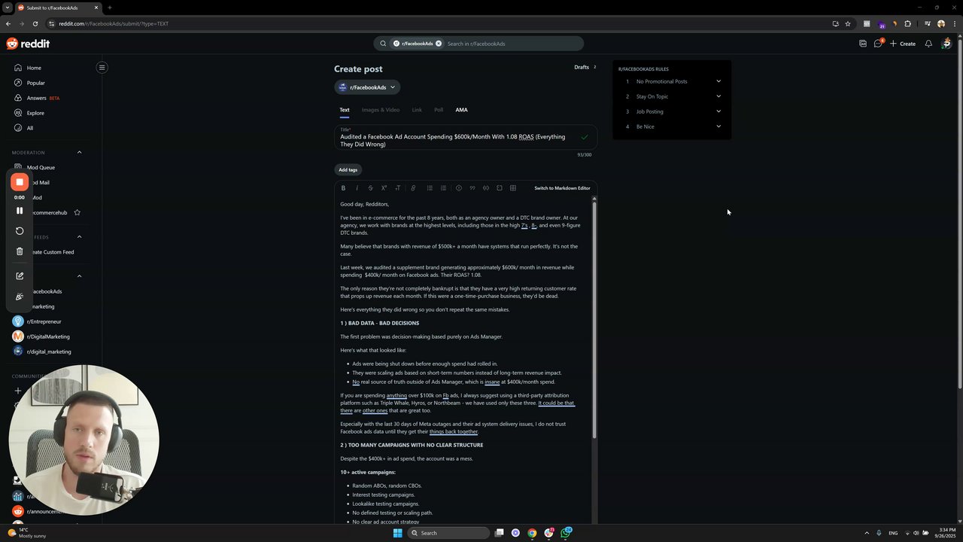Open Reddit notifications bell
This screenshot has height=542, width=963.
(928, 44)
